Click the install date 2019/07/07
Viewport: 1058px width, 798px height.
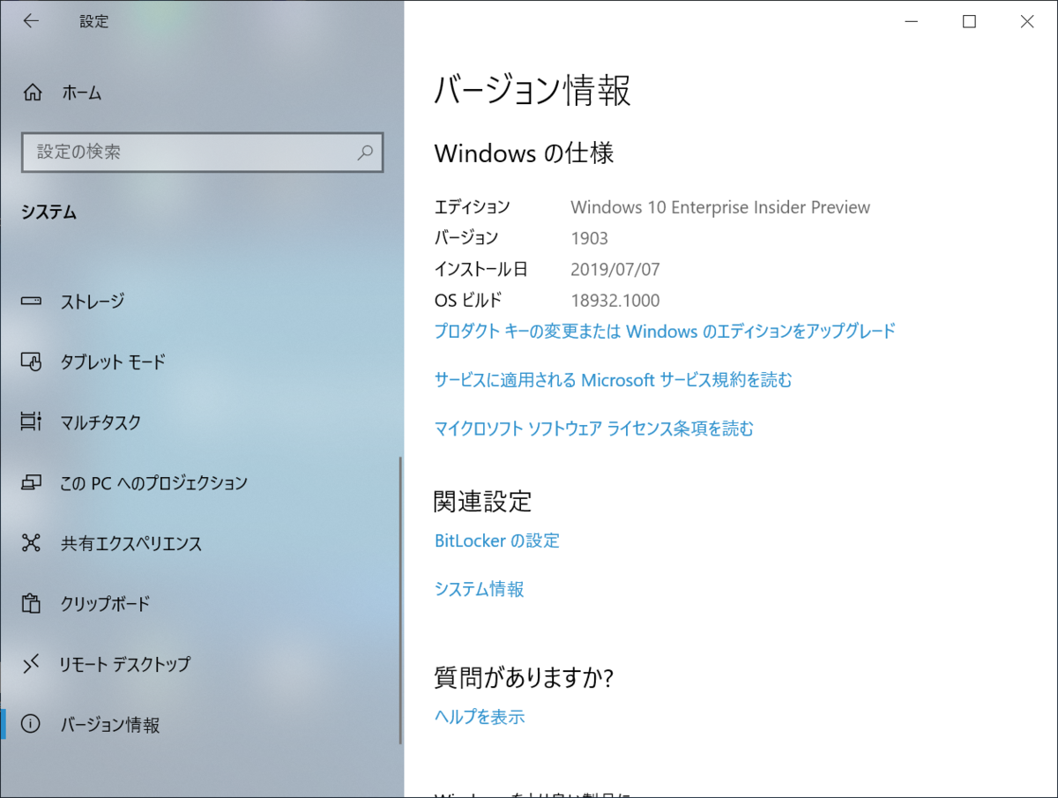coord(615,269)
